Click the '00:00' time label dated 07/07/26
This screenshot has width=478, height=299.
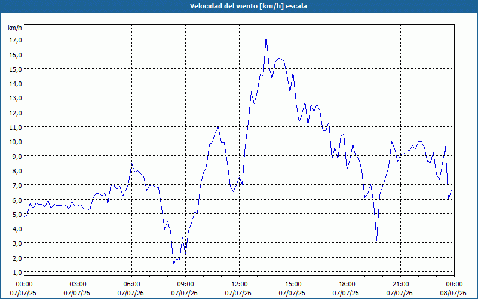(24, 285)
